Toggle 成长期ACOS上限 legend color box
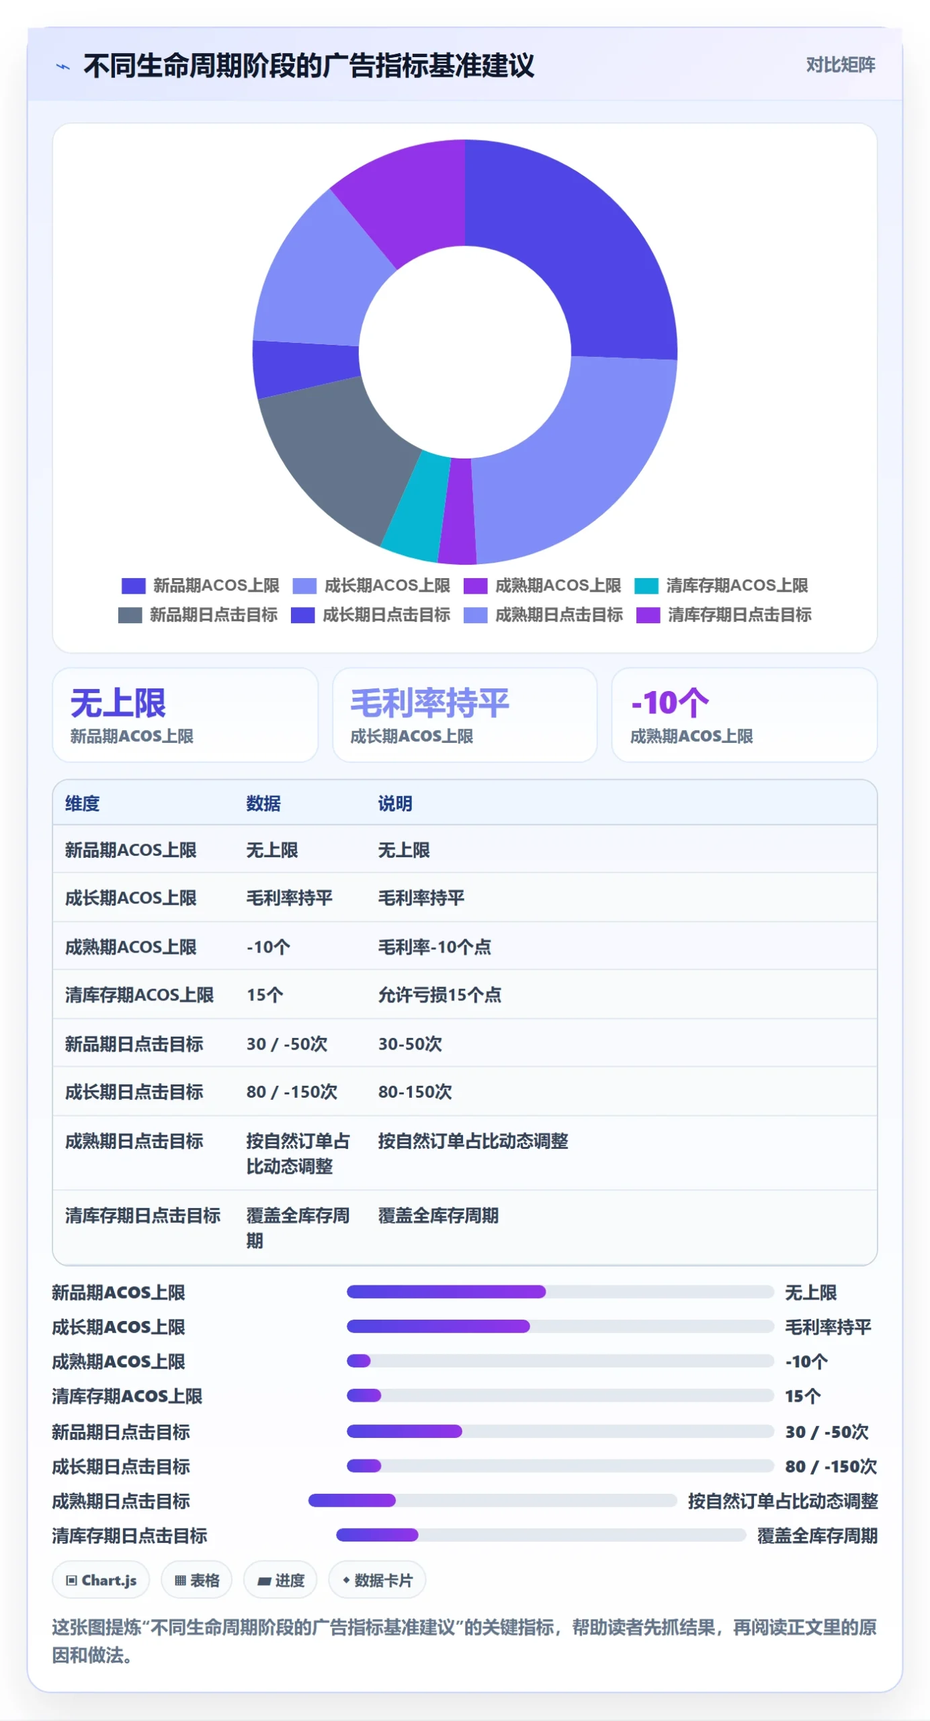This screenshot has width=930, height=1721. coord(304,586)
